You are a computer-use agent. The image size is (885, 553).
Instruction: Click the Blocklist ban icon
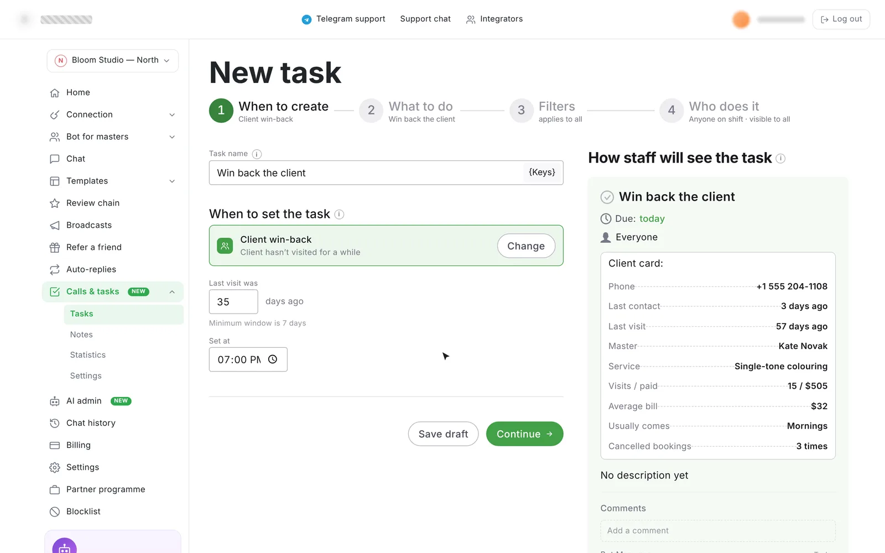click(55, 512)
